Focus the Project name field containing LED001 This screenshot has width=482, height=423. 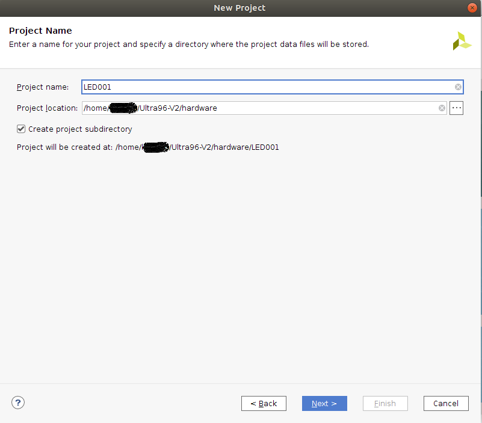[265, 87]
